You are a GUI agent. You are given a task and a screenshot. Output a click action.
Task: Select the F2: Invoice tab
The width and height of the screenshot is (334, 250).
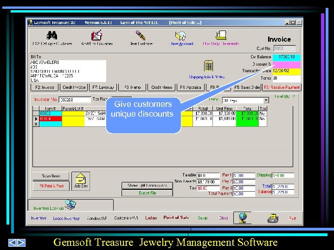tap(45, 87)
